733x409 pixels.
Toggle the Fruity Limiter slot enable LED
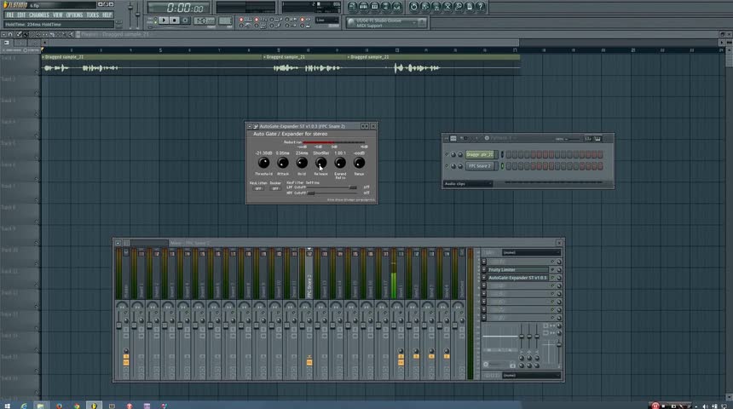pos(552,270)
